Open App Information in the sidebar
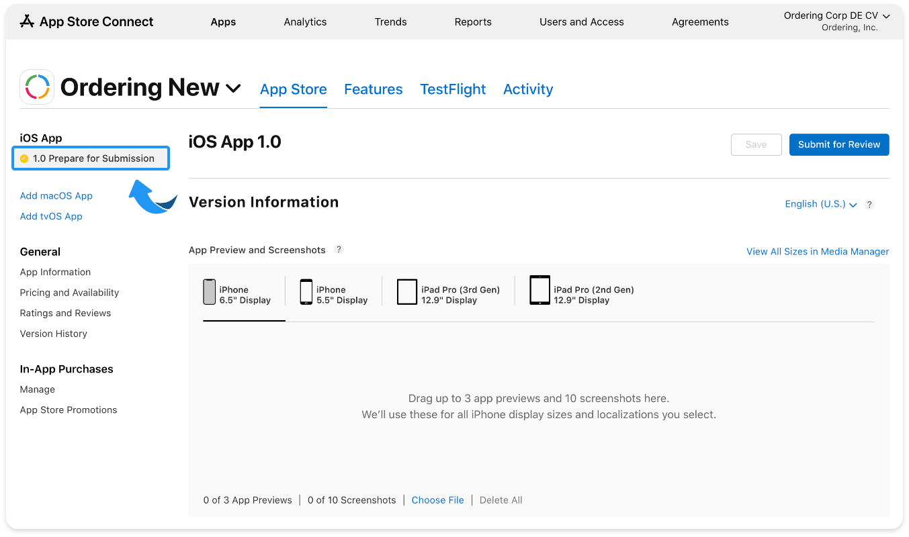The image size is (909, 537). tap(55, 272)
